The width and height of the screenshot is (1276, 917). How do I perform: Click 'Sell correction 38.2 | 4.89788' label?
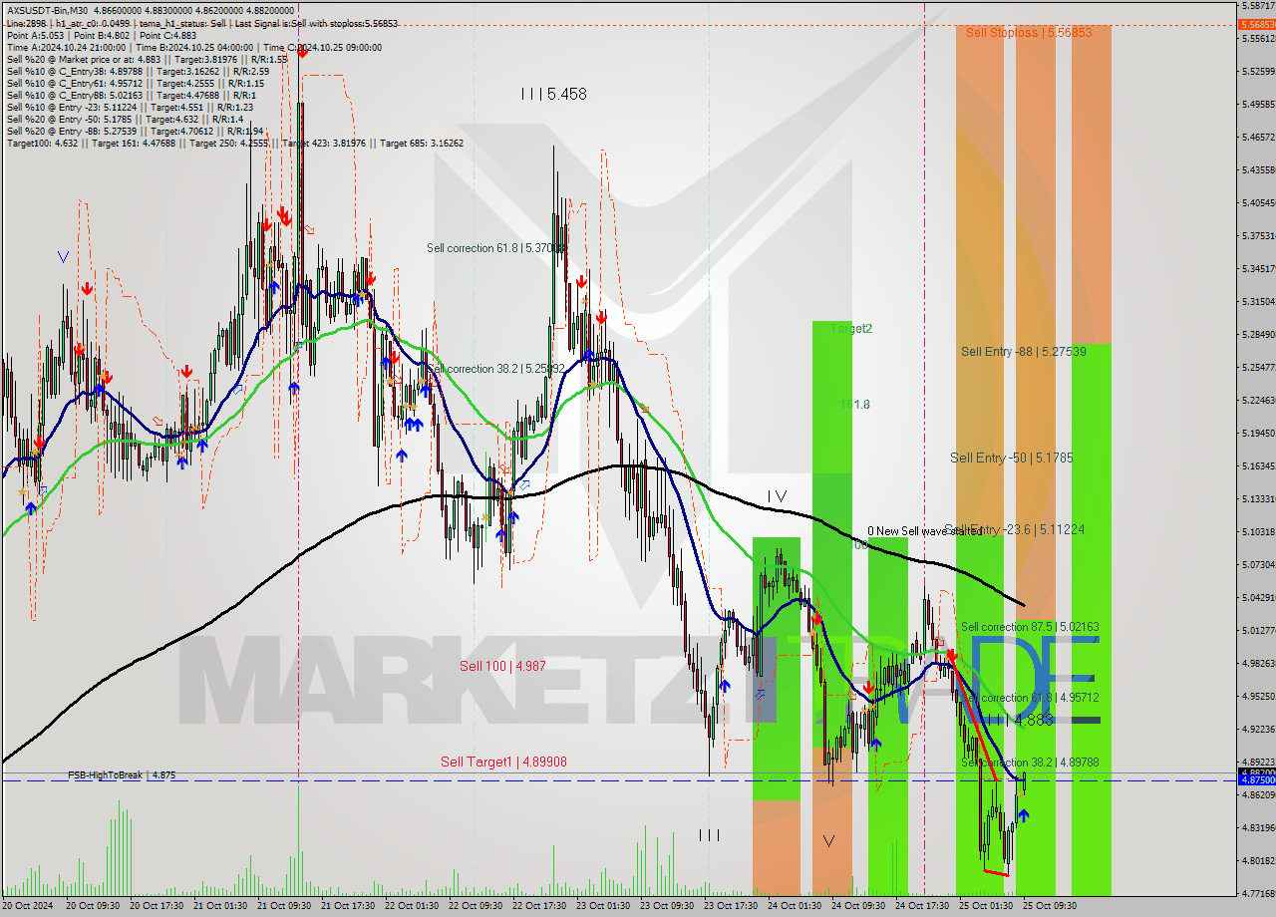(x=1030, y=763)
